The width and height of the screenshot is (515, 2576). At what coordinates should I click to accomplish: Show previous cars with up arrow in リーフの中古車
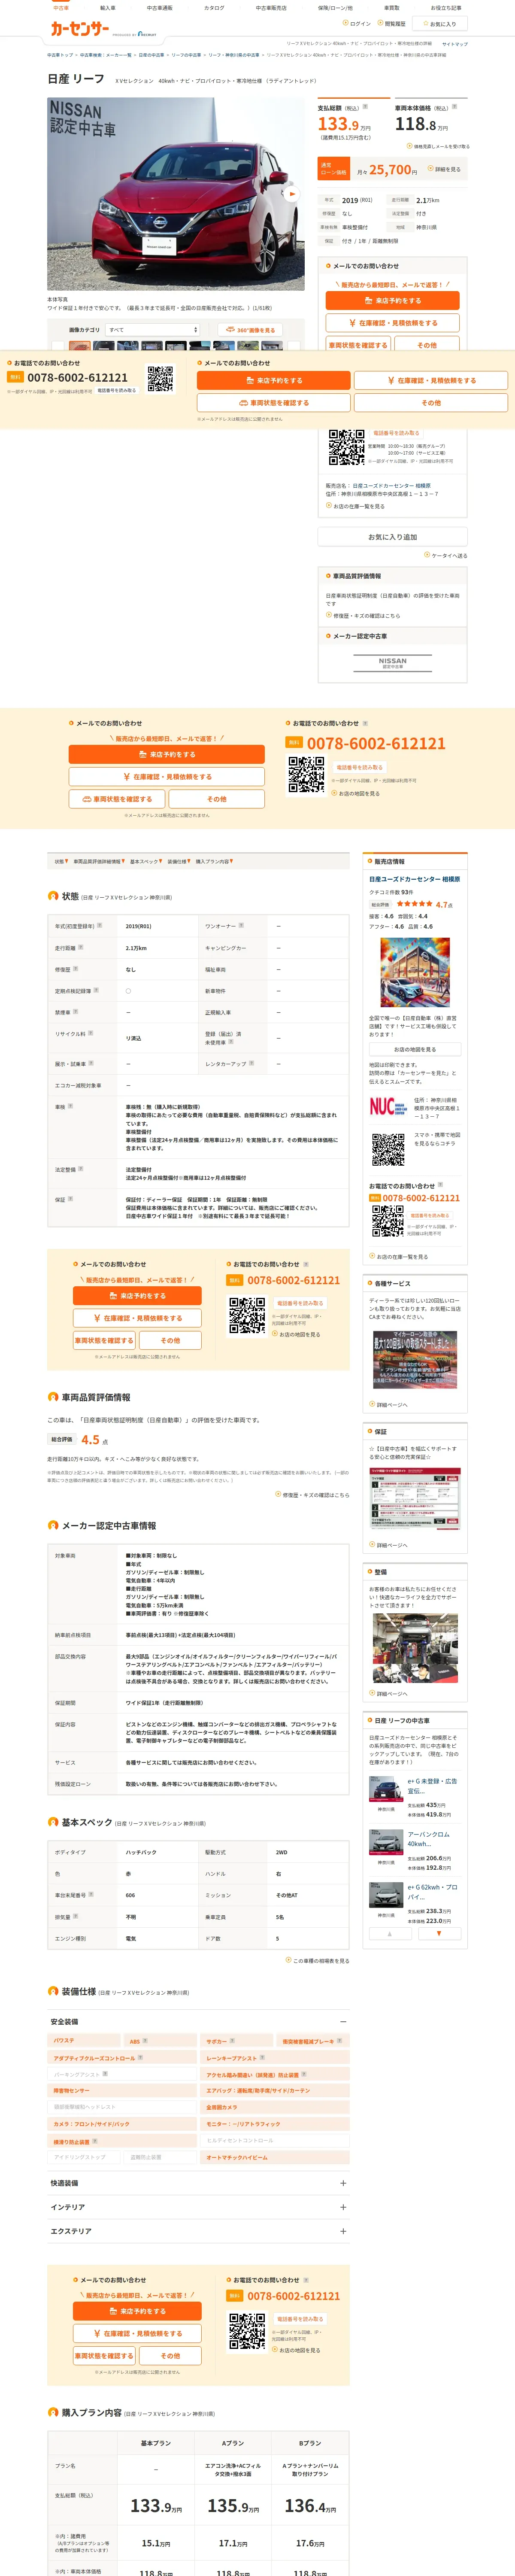[390, 1934]
